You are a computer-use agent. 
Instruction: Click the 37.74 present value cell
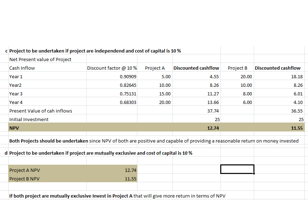click(213, 111)
